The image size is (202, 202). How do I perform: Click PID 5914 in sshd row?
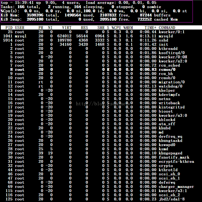pyautogui.click(x=8, y=40)
